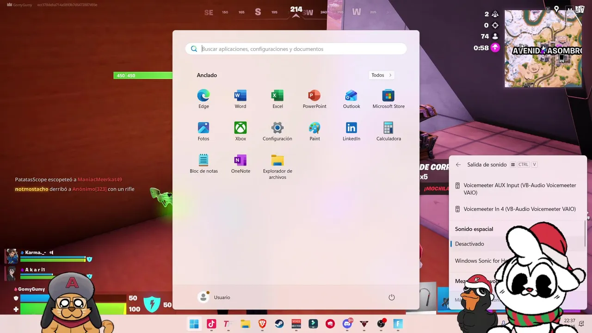This screenshot has width=592, height=333.
Task: Click the 'Anclado' heading text
Action: click(207, 75)
